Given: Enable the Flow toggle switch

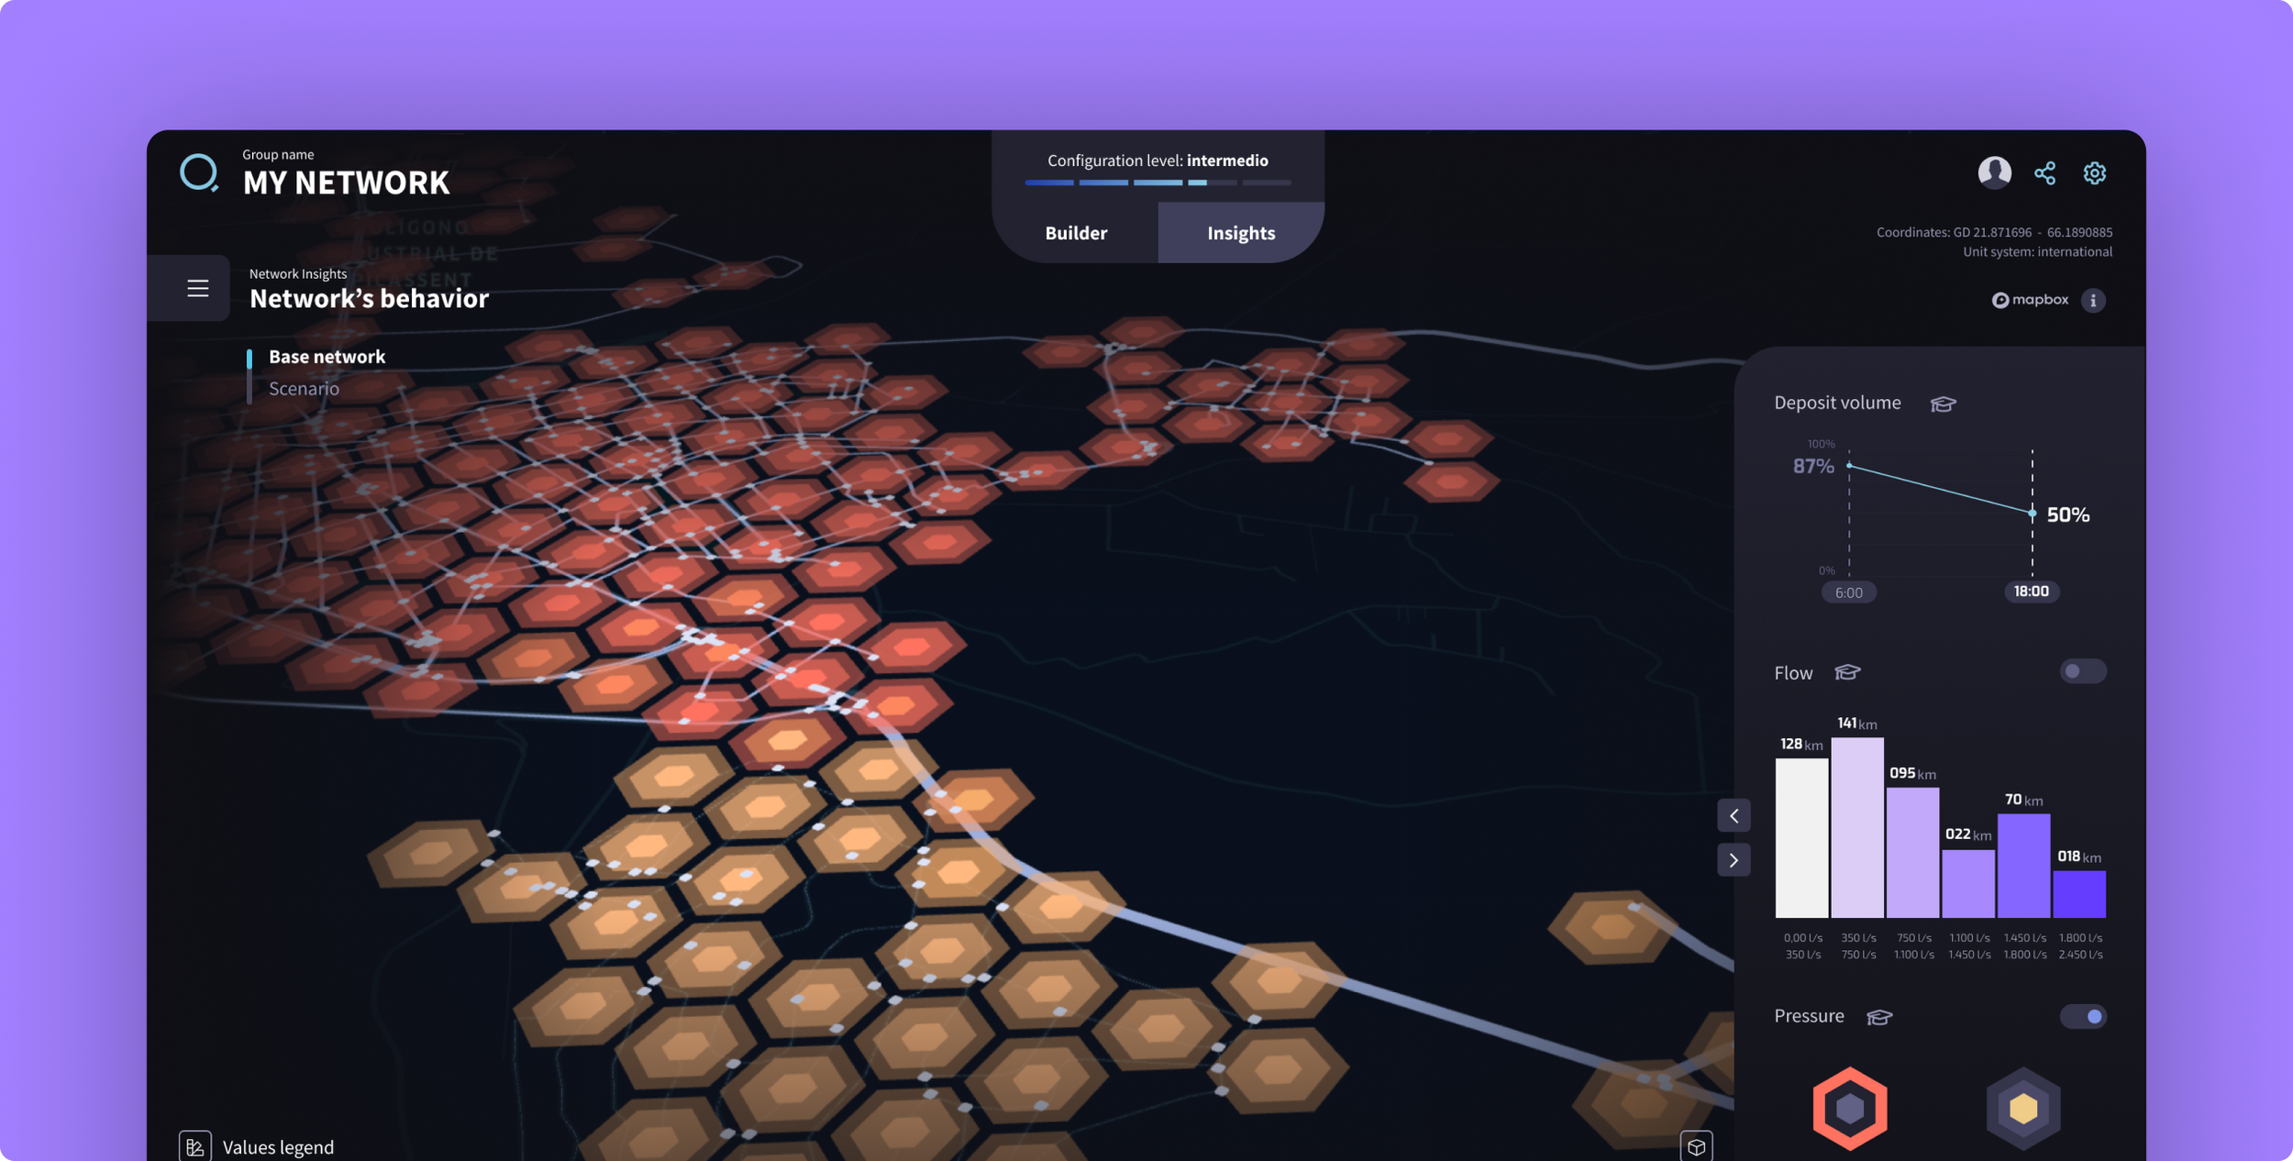Looking at the screenshot, I should pyautogui.click(x=2082, y=671).
